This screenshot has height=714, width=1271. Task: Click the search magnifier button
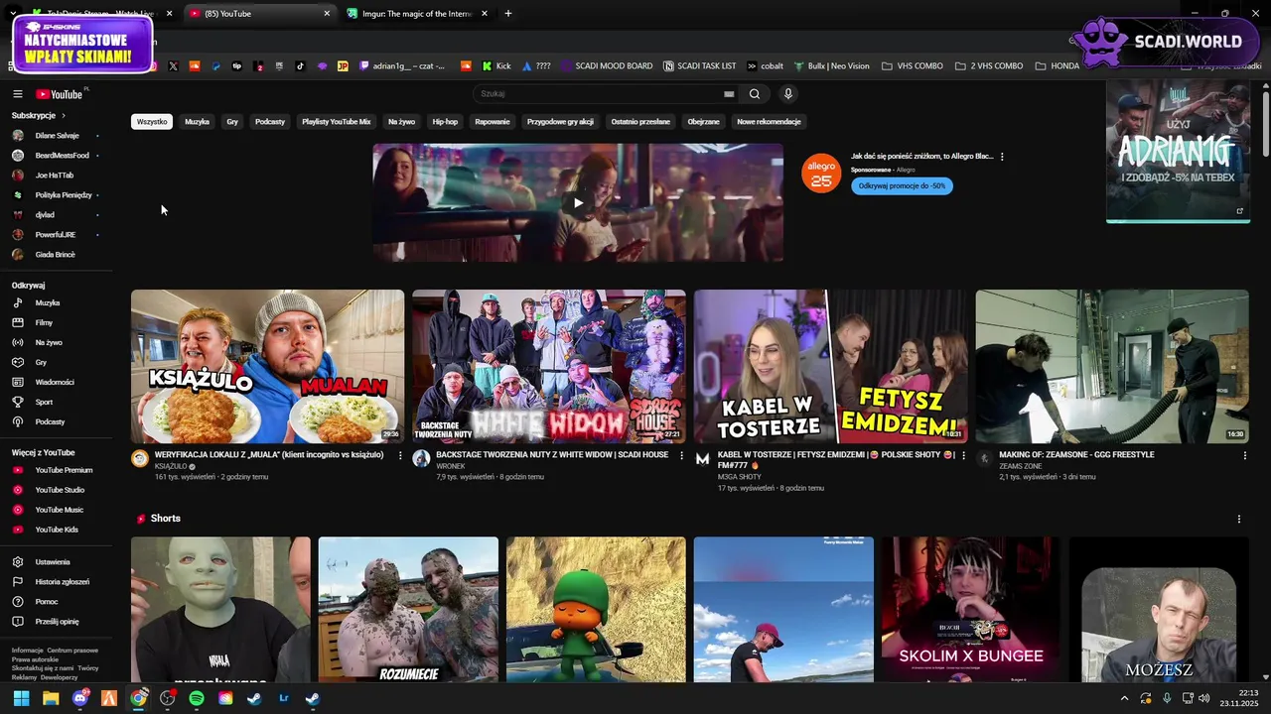[x=755, y=94]
